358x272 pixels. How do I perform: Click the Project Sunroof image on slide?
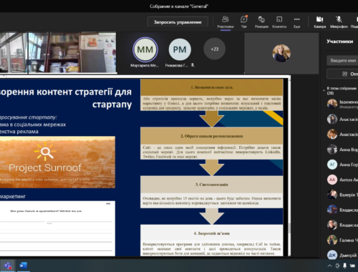57,162
